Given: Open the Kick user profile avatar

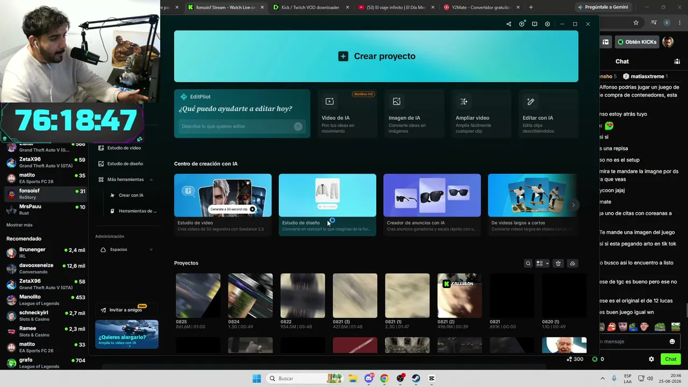Looking at the screenshot, I should pyautogui.click(x=668, y=42).
